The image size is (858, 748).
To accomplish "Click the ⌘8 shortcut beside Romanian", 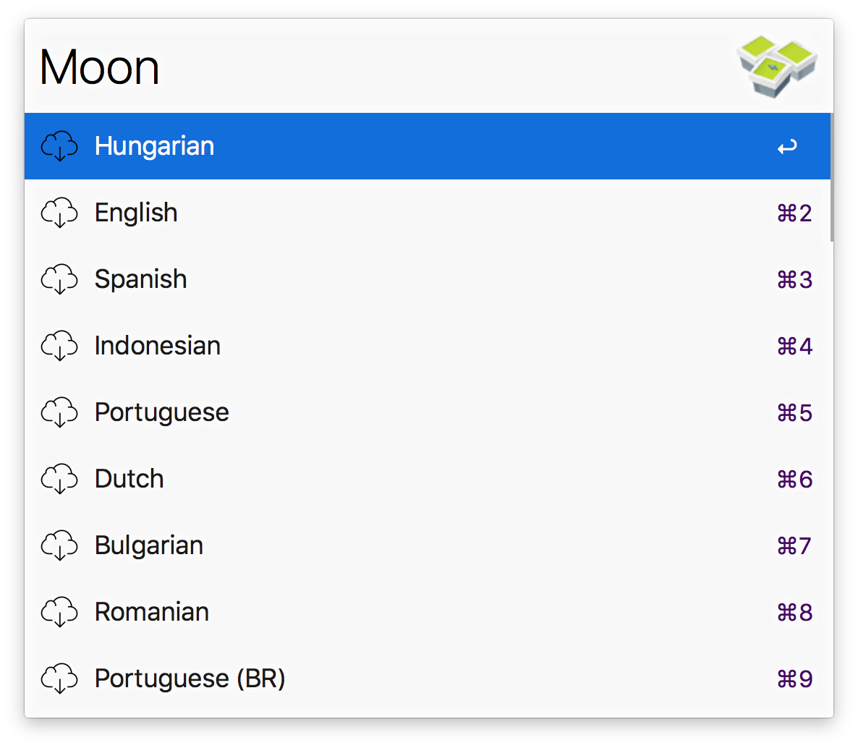I will 794,612.
